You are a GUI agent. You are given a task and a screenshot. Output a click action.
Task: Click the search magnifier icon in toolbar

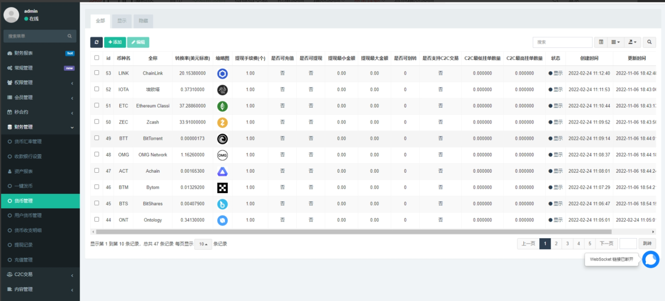click(649, 42)
